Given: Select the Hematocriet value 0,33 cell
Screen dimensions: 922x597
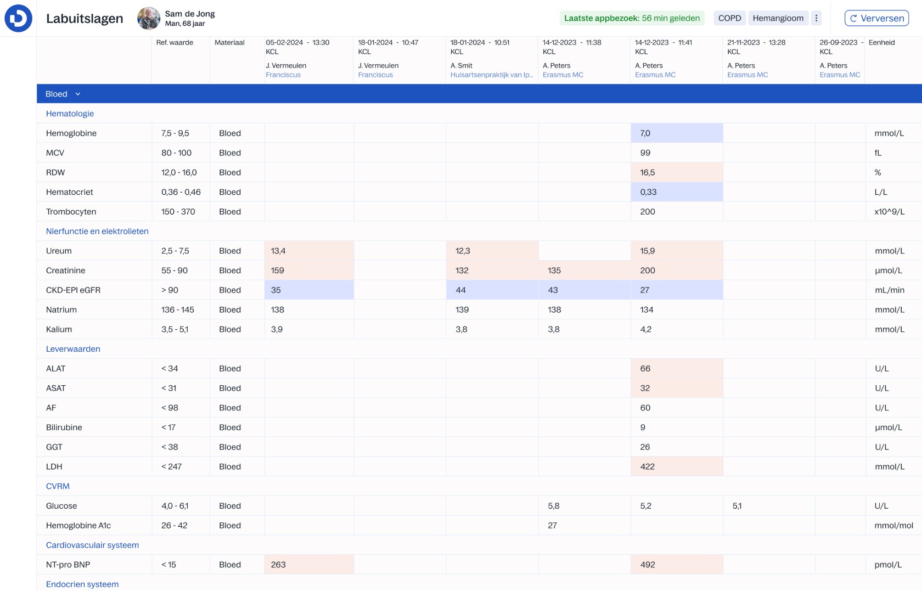Looking at the screenshot, I should click(x=677, y=192).
